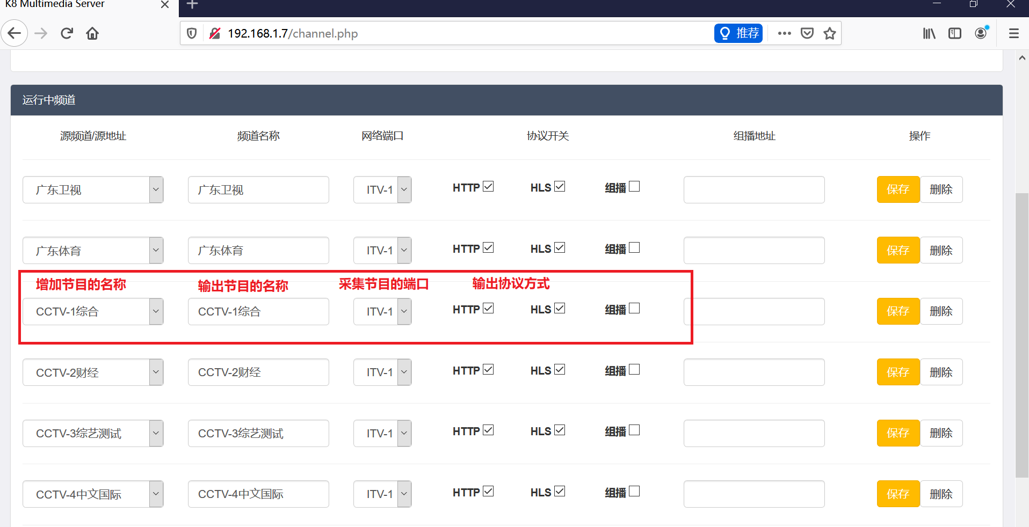Viewport: 1029px width, 527px height.
Task: Open the Library icon
Action: click(x=929, y=33)
